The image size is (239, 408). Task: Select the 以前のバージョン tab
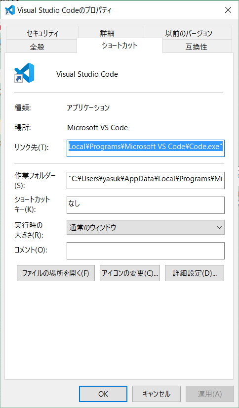tap(189, 33)
